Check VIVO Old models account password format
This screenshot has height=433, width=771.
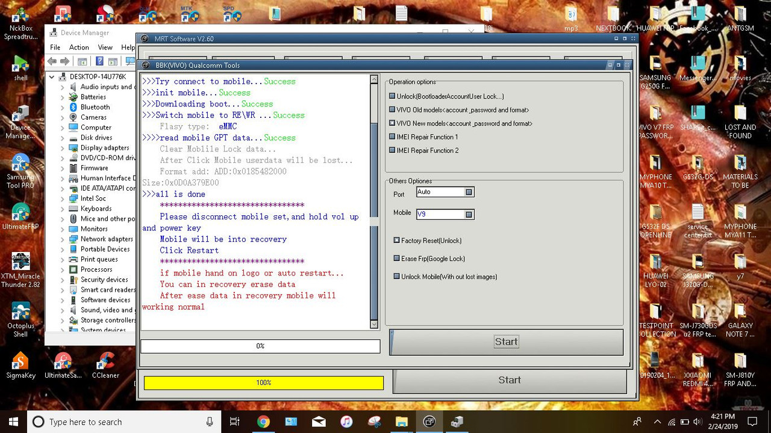tap(392, 110)
